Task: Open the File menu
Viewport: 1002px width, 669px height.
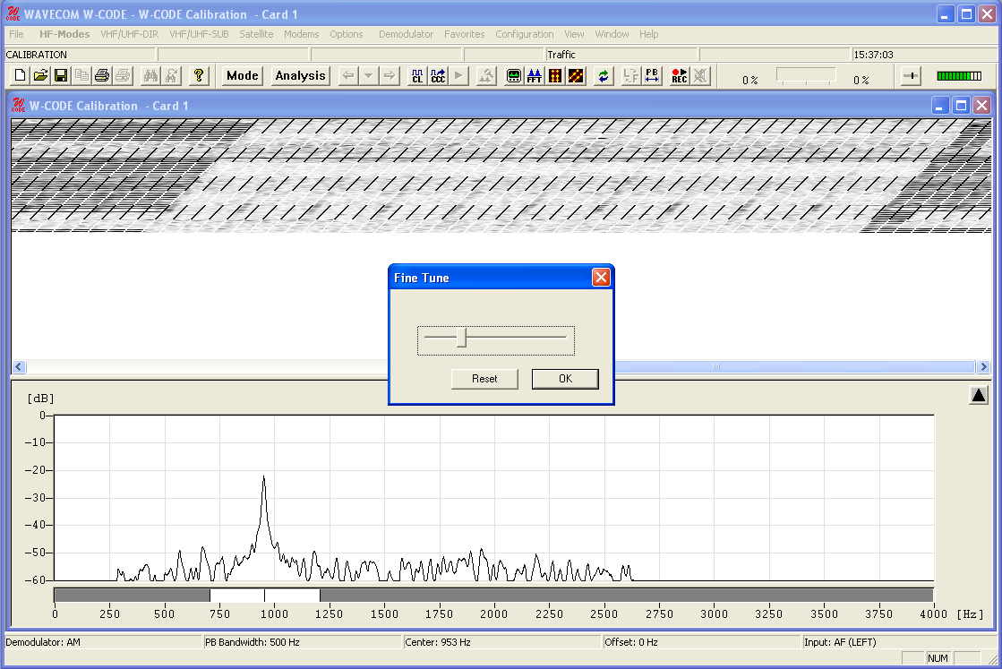Action: pyautogui.click(x=16, y=34)
